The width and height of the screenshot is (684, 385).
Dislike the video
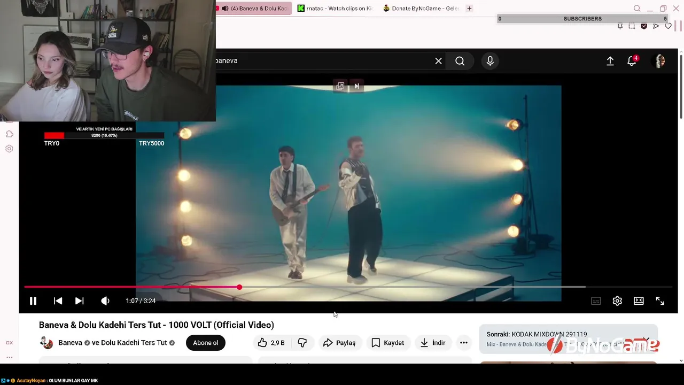coord(302,343)
